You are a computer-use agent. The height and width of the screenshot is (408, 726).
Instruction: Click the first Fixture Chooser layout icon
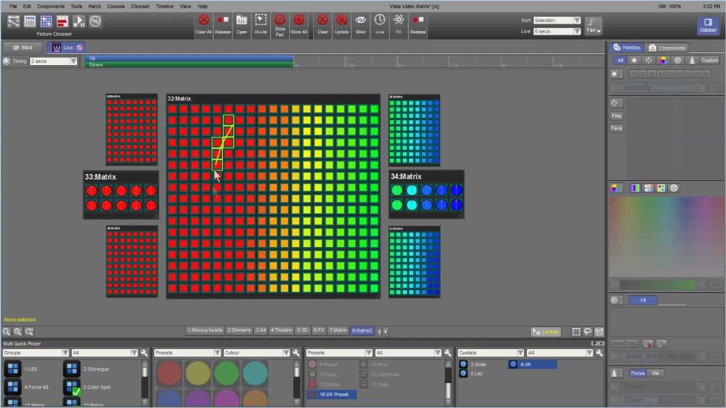pos(14,22)
